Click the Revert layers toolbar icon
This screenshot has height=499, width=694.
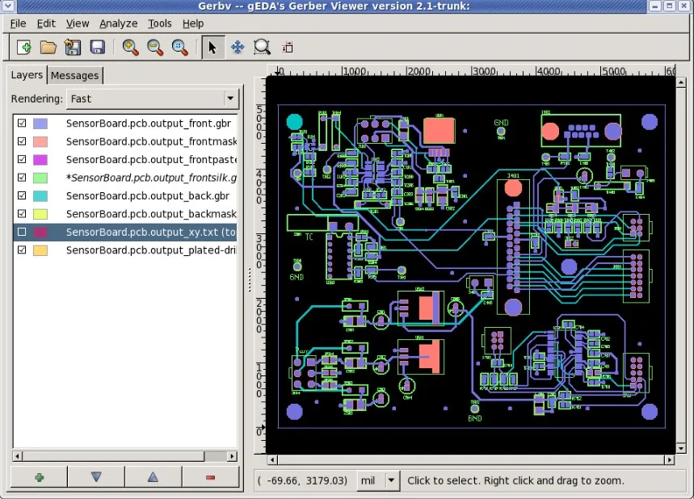(x=73, y=48)
